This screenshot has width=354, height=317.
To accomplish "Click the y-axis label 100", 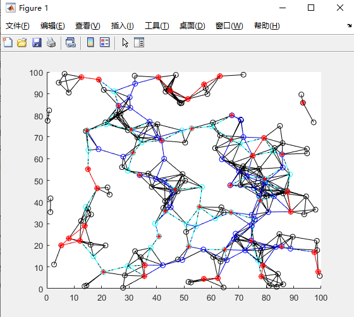I will (36, 73).
